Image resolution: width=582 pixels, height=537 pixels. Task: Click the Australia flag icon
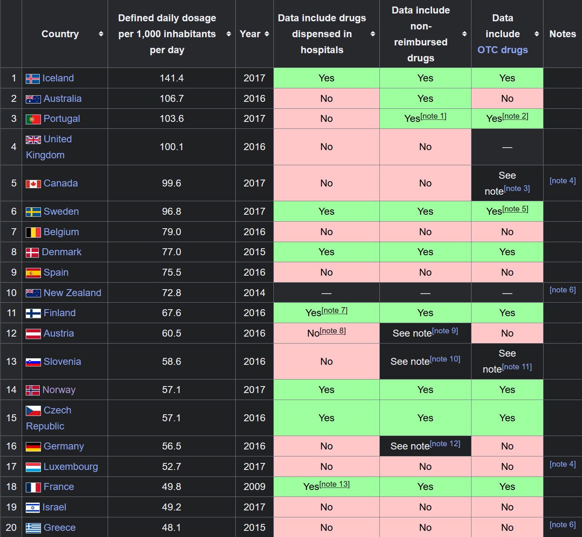[x=33, y=99]
